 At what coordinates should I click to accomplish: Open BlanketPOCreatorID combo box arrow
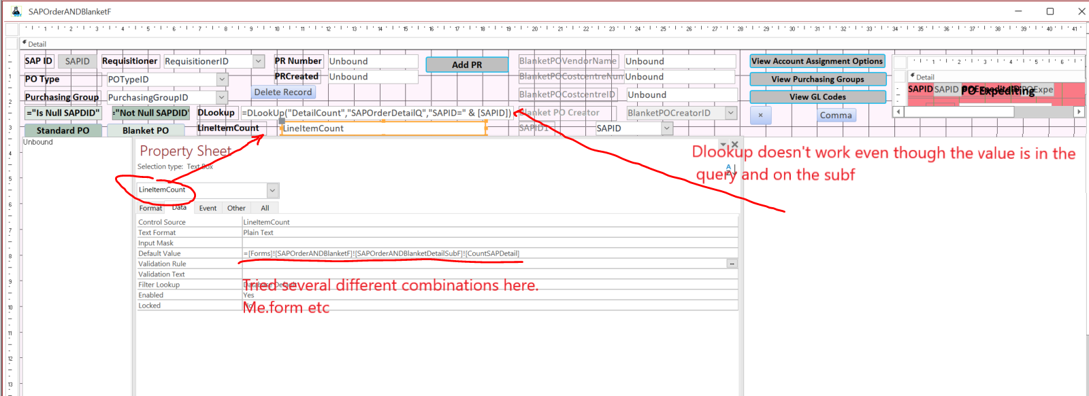click(x=731, y=113)
